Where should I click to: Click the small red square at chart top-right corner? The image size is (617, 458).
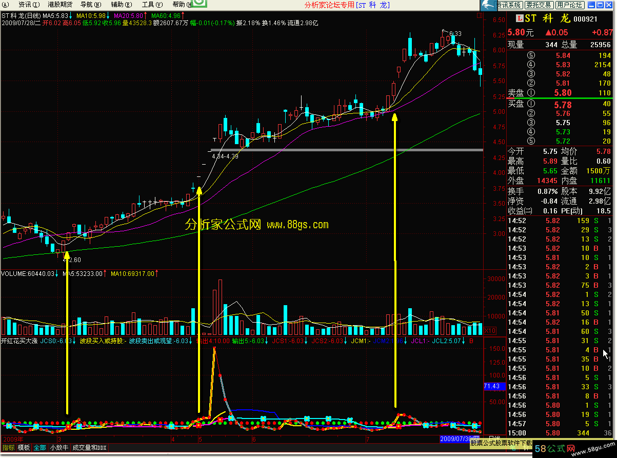[479, 16]
